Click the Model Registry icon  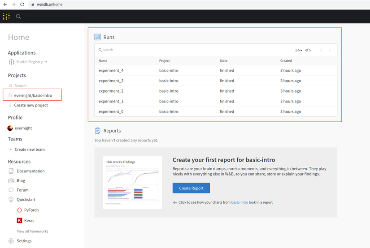point(11,62)
